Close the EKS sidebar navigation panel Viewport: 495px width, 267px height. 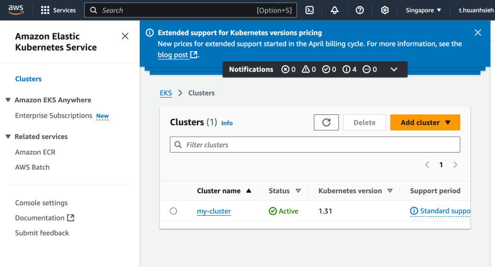coord(125,36)
